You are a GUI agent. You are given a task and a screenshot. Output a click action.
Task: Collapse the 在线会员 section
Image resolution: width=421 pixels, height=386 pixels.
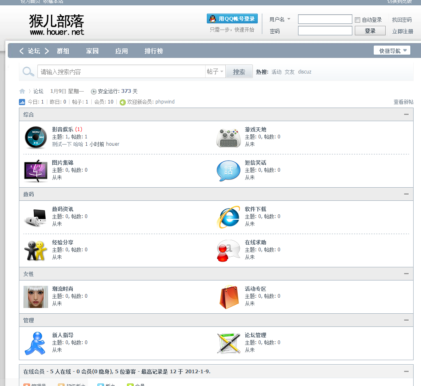pyautogui.click(x=406, y=372)
